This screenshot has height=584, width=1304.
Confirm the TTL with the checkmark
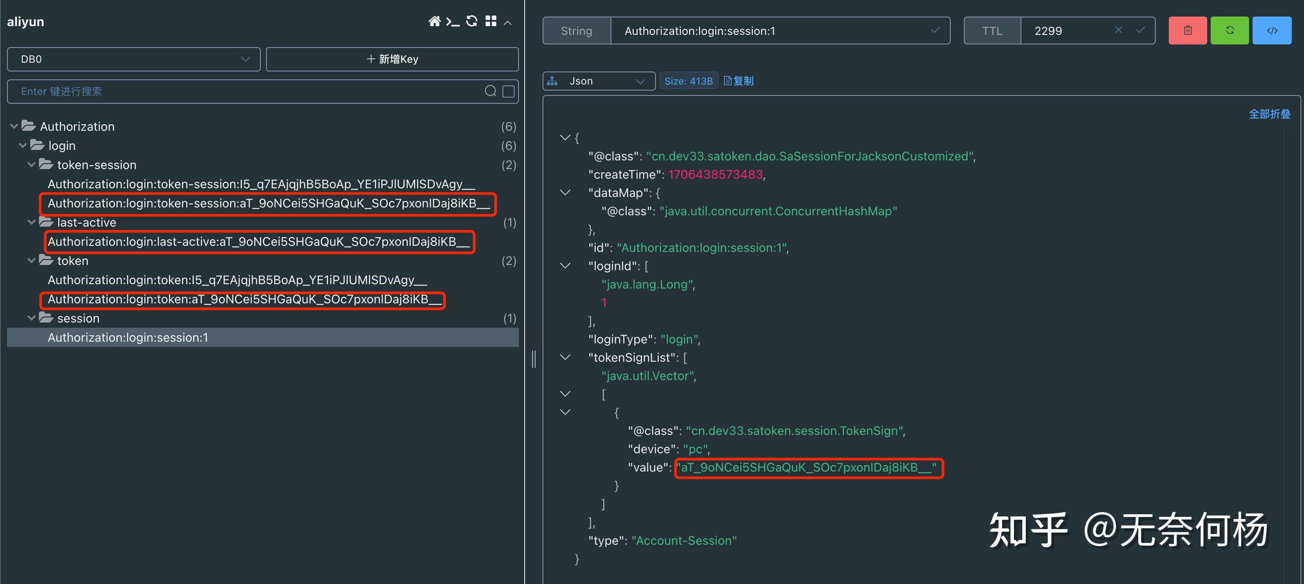(x=1140, y=30)
